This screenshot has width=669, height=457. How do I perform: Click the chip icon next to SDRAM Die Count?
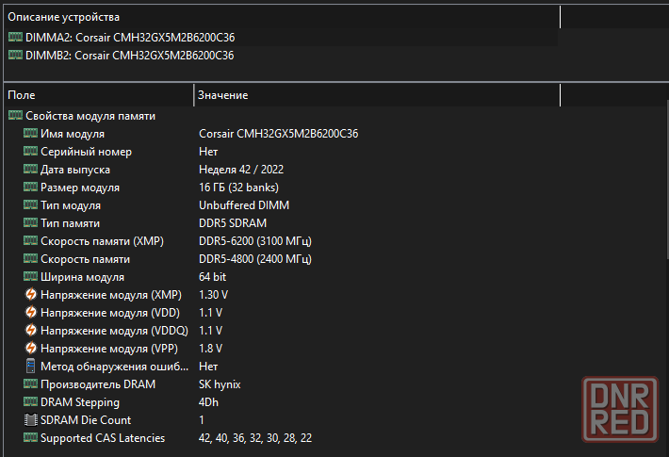(x=31, y=420)
